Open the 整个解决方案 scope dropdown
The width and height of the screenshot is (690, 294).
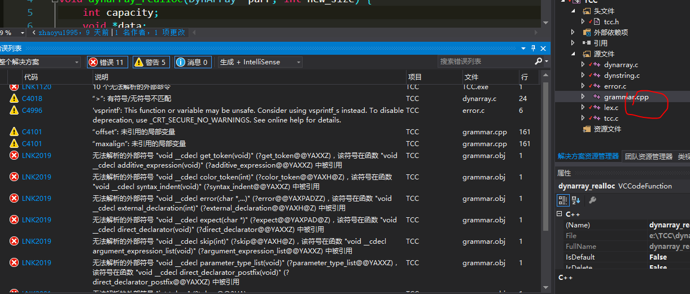(x=40, y=62)
